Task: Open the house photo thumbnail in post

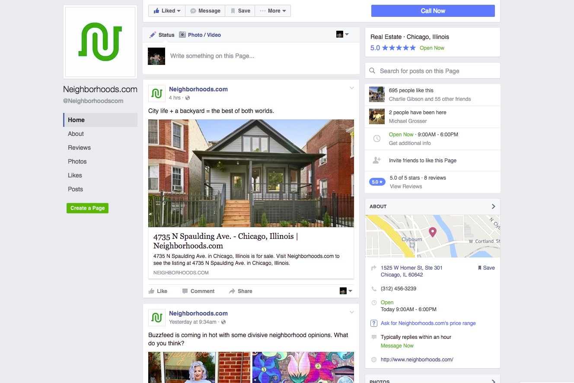Action: pos(251,173)
